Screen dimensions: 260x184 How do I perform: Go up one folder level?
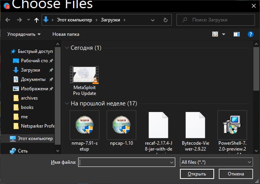tap(37, 20)
